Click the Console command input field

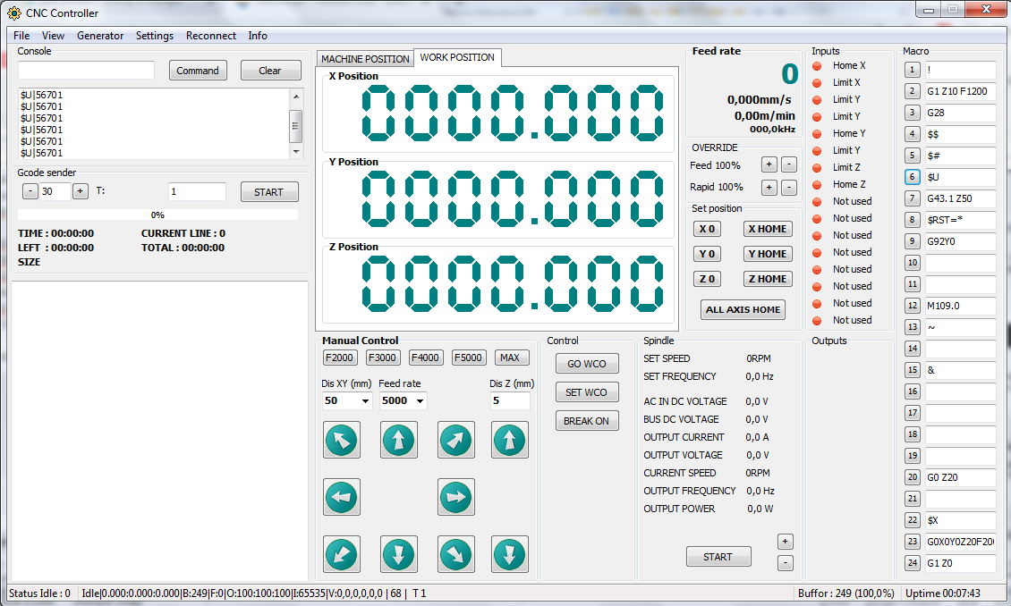coord(87,71)
